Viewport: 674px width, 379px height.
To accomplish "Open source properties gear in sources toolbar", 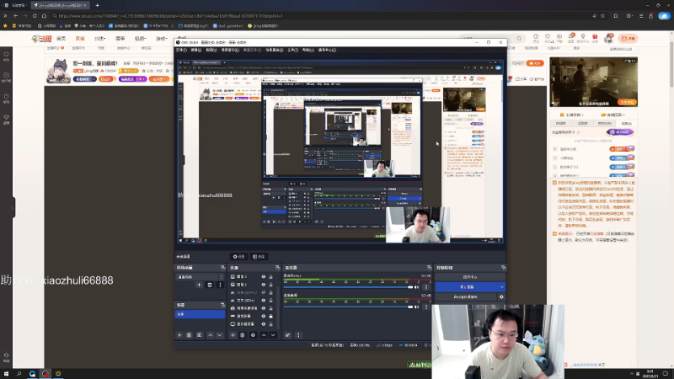I will [253, 335].
